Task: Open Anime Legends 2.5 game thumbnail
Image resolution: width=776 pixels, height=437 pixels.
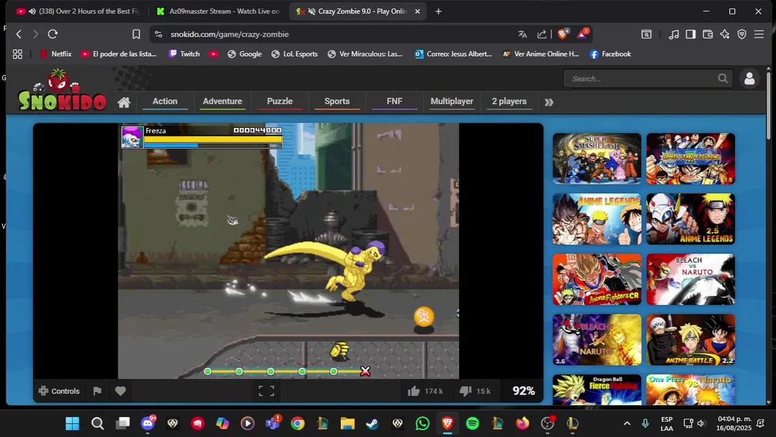Action: tap(690, 218)
